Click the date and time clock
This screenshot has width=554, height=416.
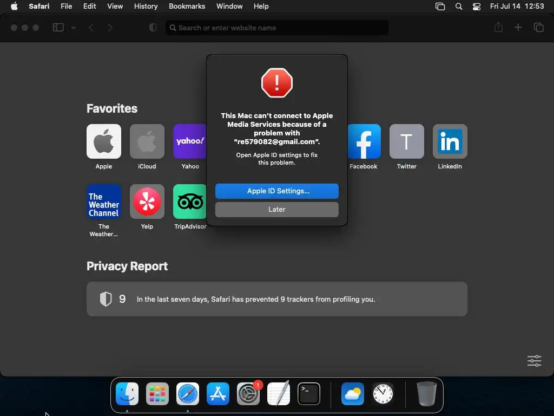pyautogui.click(x=517, y=6)
